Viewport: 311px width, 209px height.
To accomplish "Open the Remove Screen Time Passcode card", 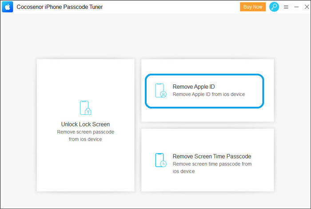I will click(207, 160).
